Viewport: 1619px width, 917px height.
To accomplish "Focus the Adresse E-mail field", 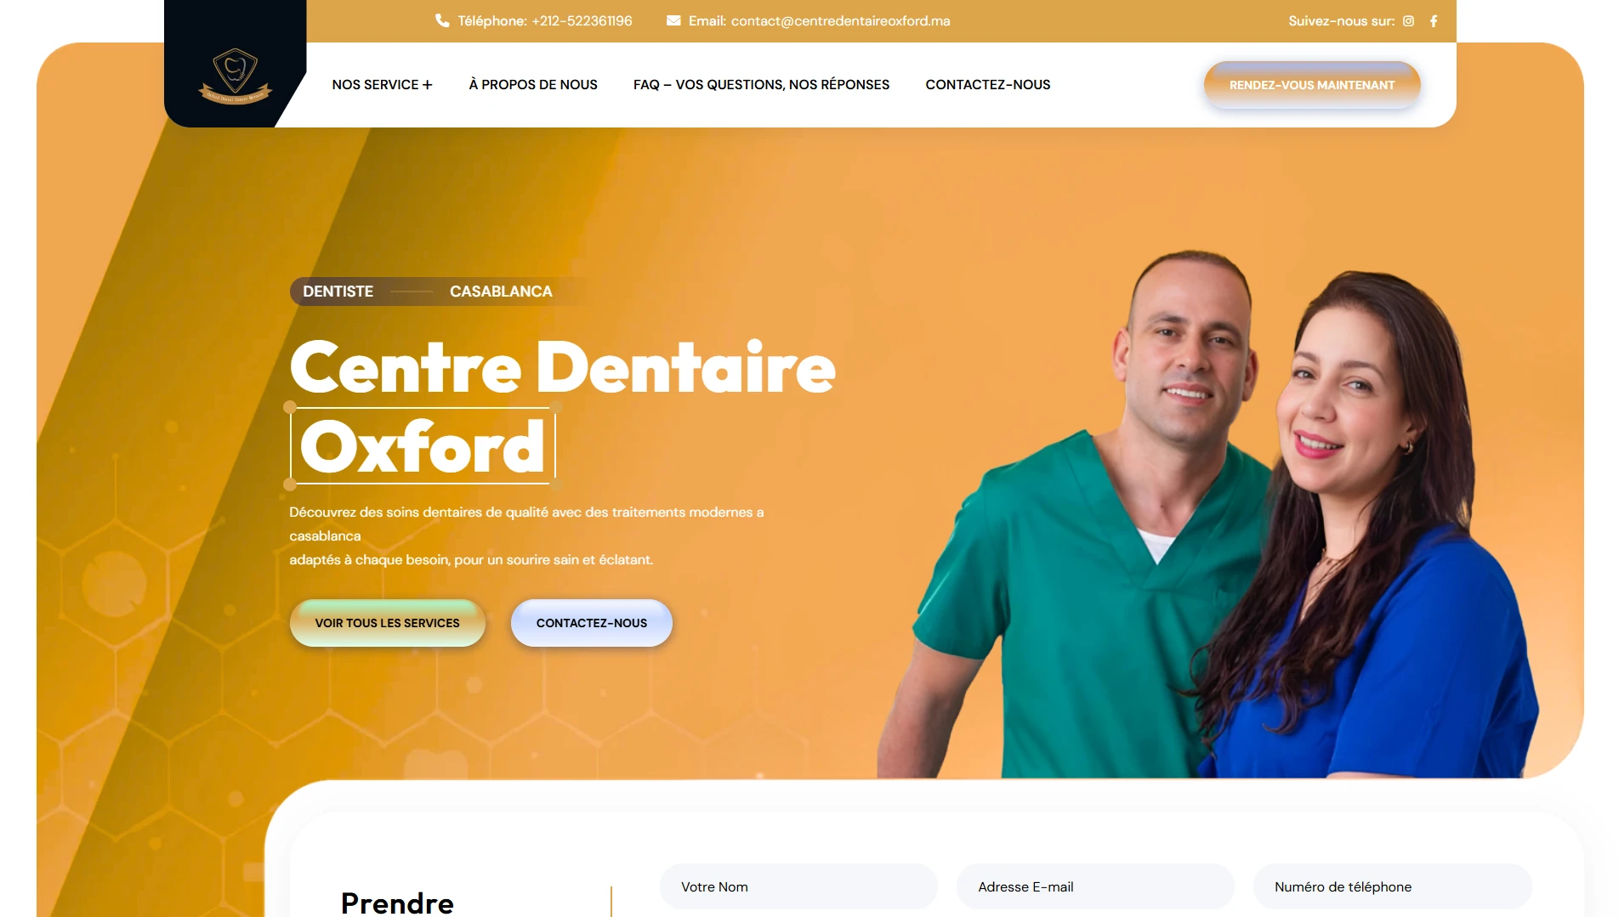I will coord(1095,887).
